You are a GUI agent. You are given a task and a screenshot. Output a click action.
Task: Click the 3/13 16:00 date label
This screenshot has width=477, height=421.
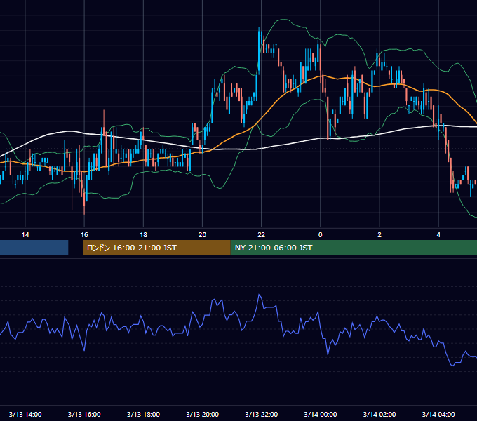point(84,414)
